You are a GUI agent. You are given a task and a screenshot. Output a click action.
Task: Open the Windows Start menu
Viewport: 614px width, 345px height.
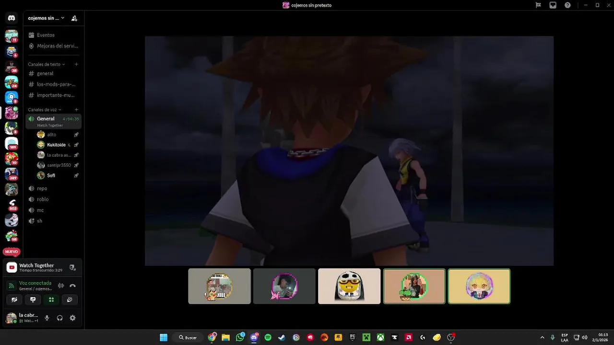point(164,337)
